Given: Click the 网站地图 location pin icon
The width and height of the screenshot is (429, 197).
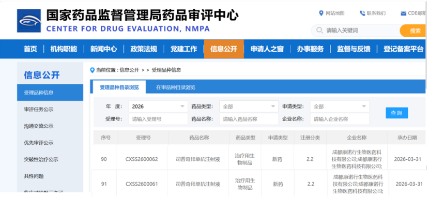Looking at the screenshot, I should point(321,13).
